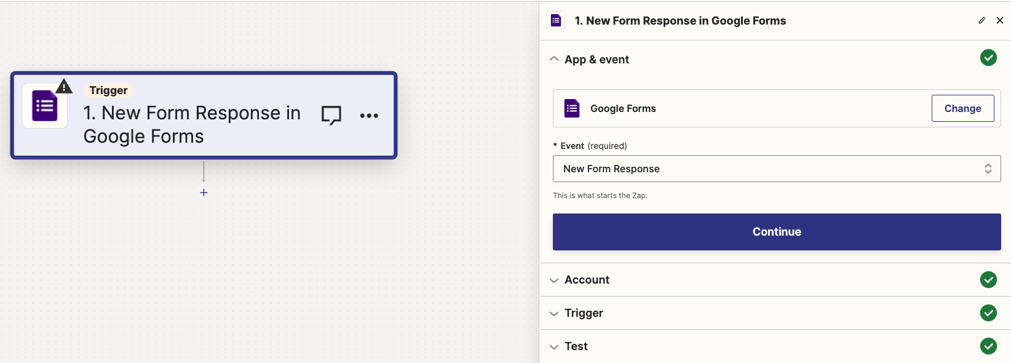Click the Event (required) label
This screenshot has height=363, width=1011.
coord(590,146)
